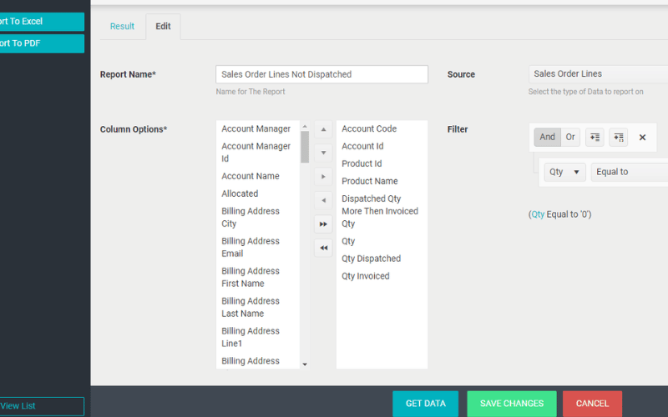This screenshot has width=668, height=417.
Task: Click the CANCEL button
Action: 592,404
